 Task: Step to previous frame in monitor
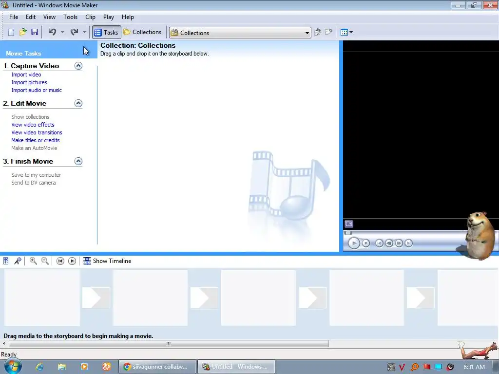(389, 243)
